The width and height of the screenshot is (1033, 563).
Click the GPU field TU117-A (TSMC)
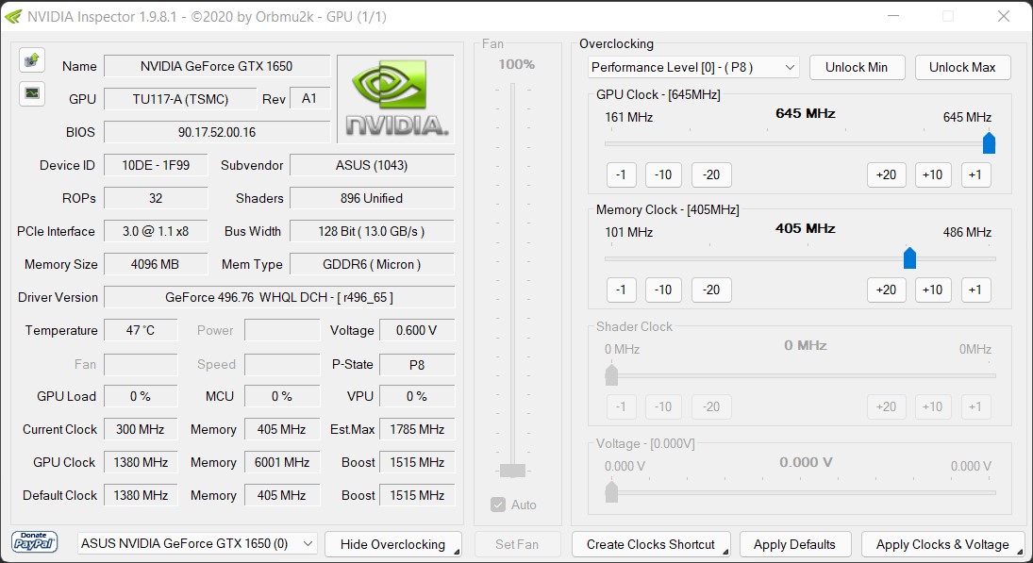coord(180,99)
